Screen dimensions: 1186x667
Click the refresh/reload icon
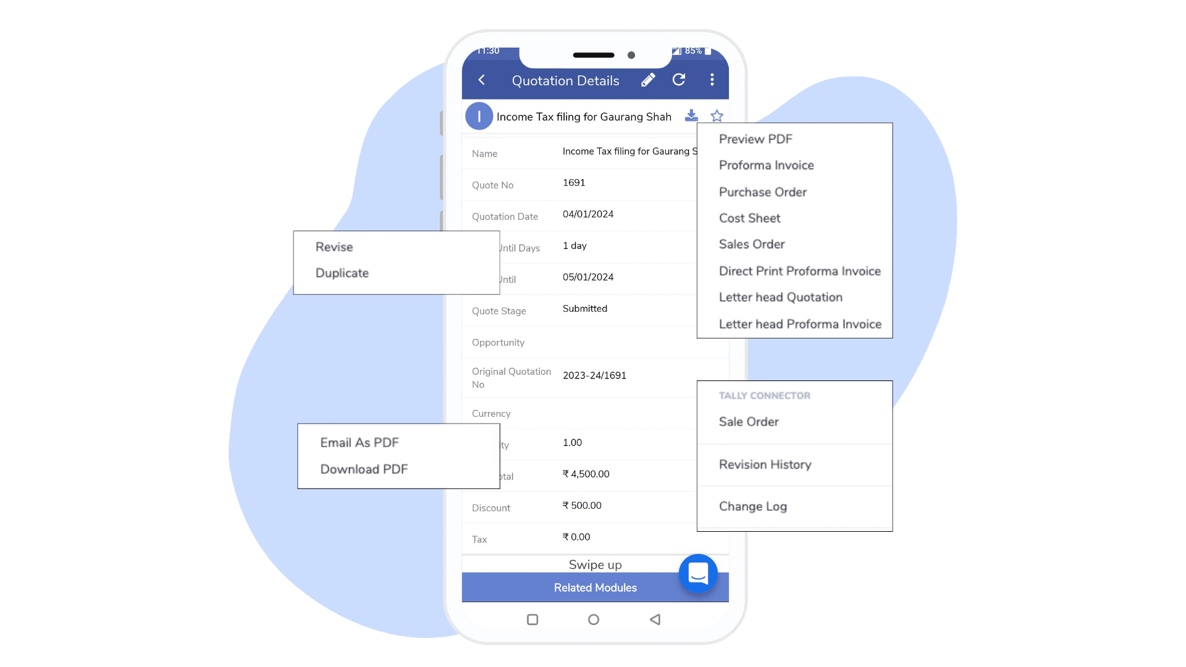[x=680, y=80]
